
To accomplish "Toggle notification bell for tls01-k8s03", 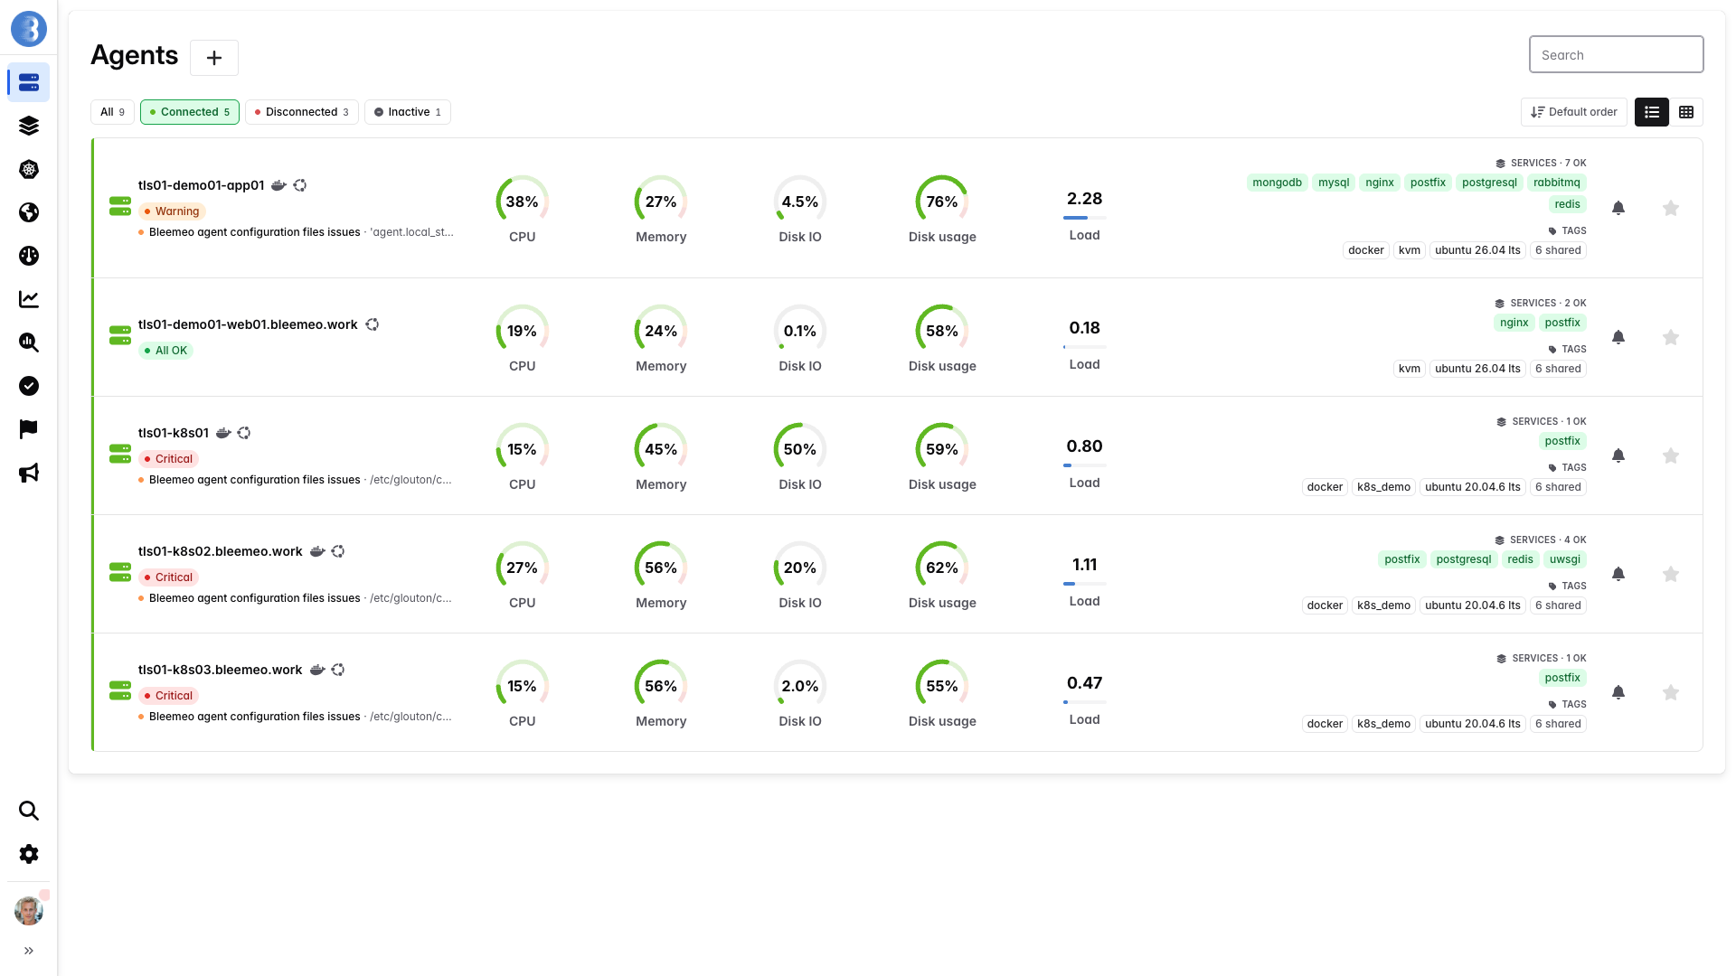I will (1618, 692).
